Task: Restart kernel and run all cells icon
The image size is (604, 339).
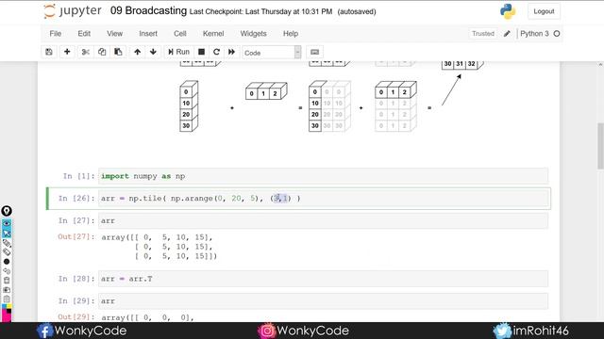Action: (231, 52)
